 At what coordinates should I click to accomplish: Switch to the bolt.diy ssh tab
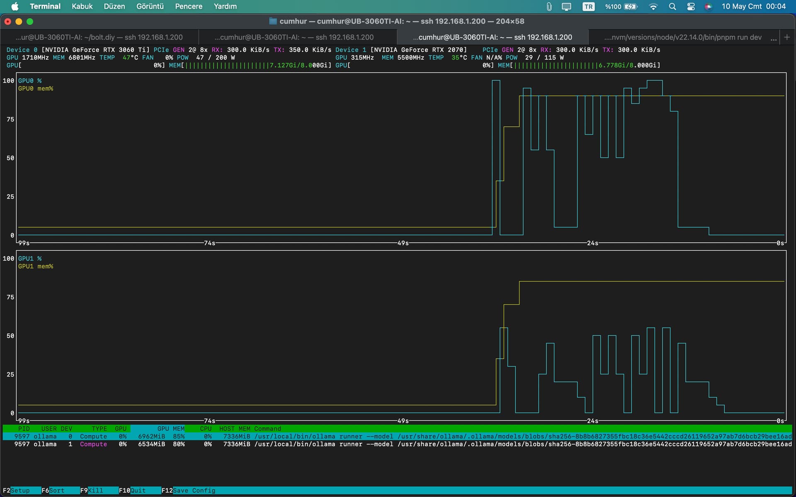99,37
